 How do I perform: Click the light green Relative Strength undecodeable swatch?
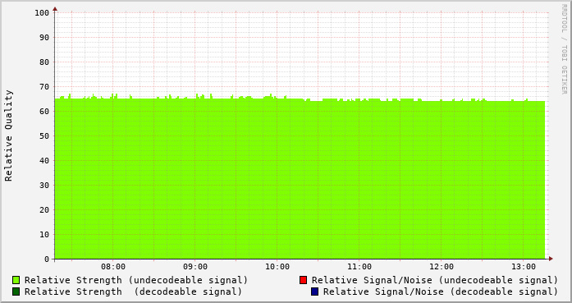pos(16,280)
